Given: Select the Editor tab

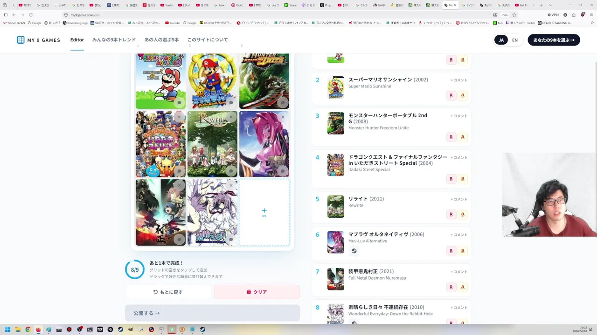Looking at the screenshot, I should [77, 40].
